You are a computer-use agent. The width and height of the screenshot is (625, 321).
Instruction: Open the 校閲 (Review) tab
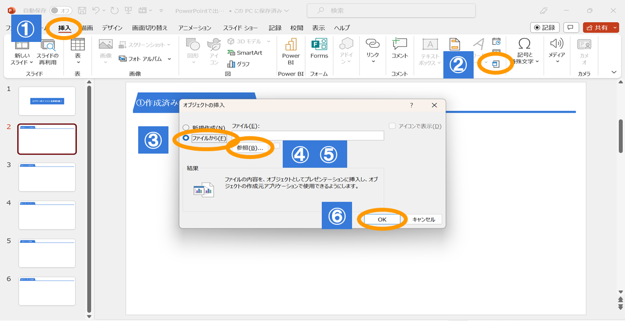pyautogui.click(x=296, y=28)
